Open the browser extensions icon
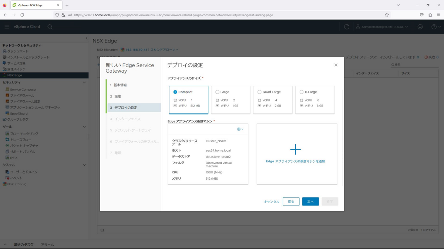 pos(430,15)
